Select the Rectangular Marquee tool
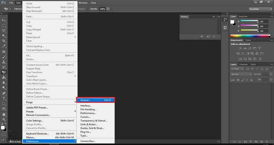The width and height of the screenshot is (274, 145). tap(4, 25)
